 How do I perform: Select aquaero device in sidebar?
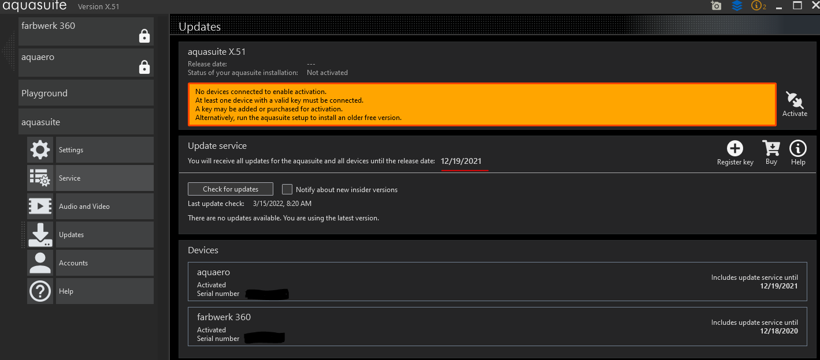pos(86,62)
